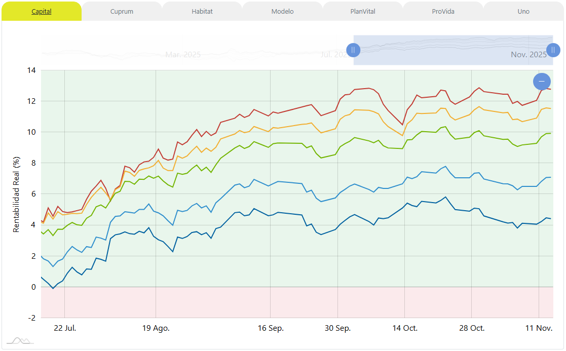Click the round zoom-out minus button

[x=542, y=81]
